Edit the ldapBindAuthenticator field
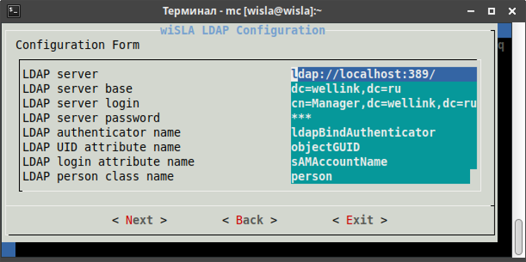The height and width of the screenshot is (262, 526). pos(384,133)
